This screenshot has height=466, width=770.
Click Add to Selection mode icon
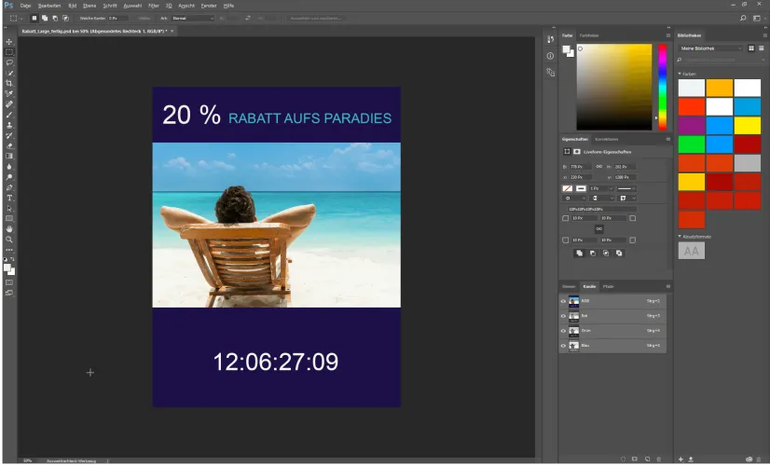[x=45, y=18]
